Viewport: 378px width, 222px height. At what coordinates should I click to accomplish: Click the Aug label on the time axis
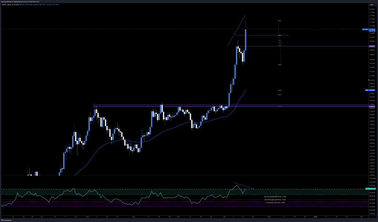(x=87, y=217)
